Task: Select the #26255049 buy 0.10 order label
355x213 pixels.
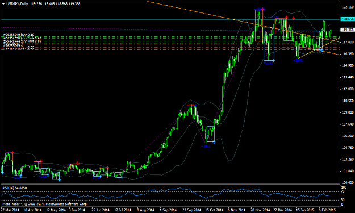Action: coord(19,35)
